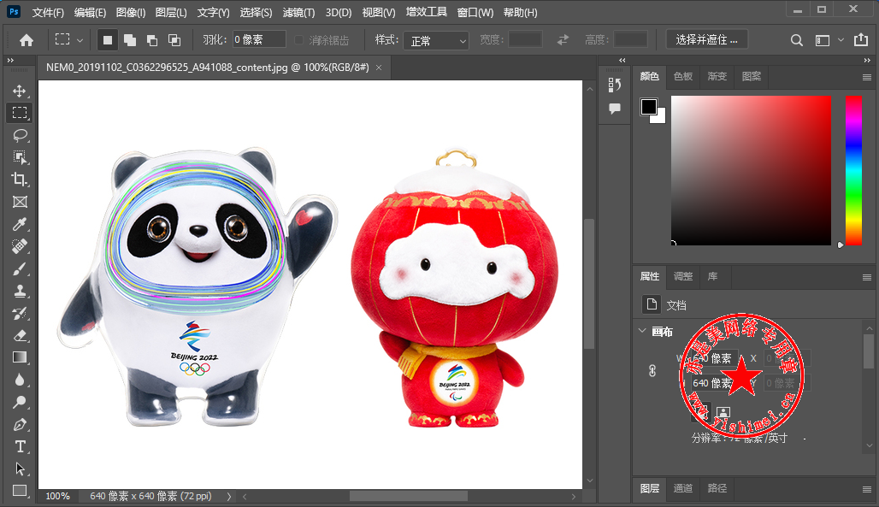Collapse the right panel dock arrows
This screenshot has height=507, width=879.
pos(867,60)
